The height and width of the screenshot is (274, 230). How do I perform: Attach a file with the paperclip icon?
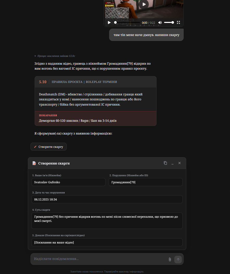coord(170,259)
